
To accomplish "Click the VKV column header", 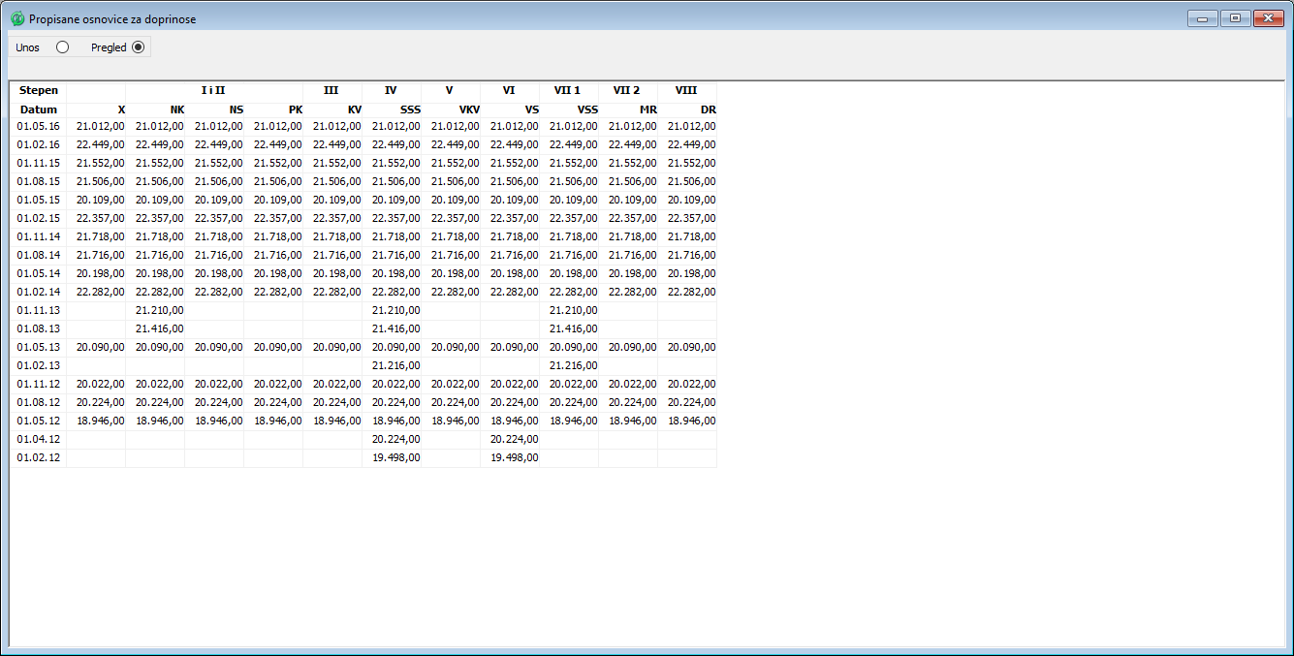I will pyautogui.click(x=451, y=109).
